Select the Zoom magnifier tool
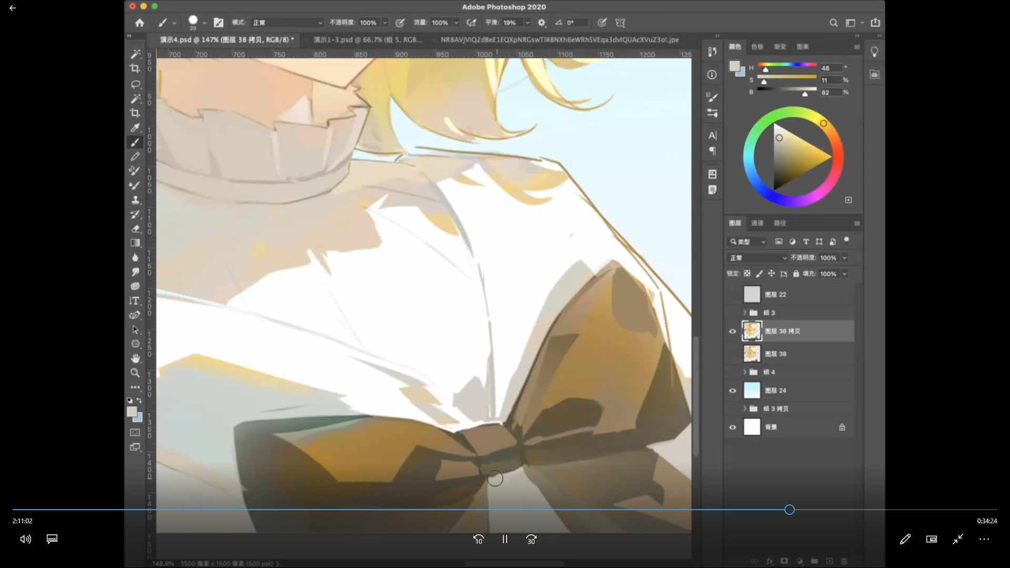 point(135,373)
